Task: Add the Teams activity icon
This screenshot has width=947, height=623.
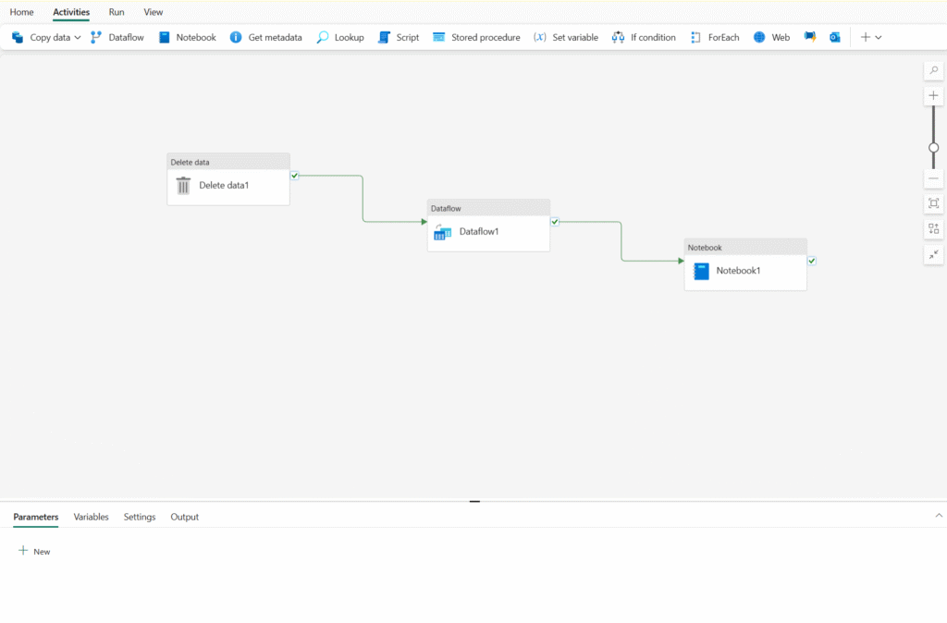Action: (810, 37)
